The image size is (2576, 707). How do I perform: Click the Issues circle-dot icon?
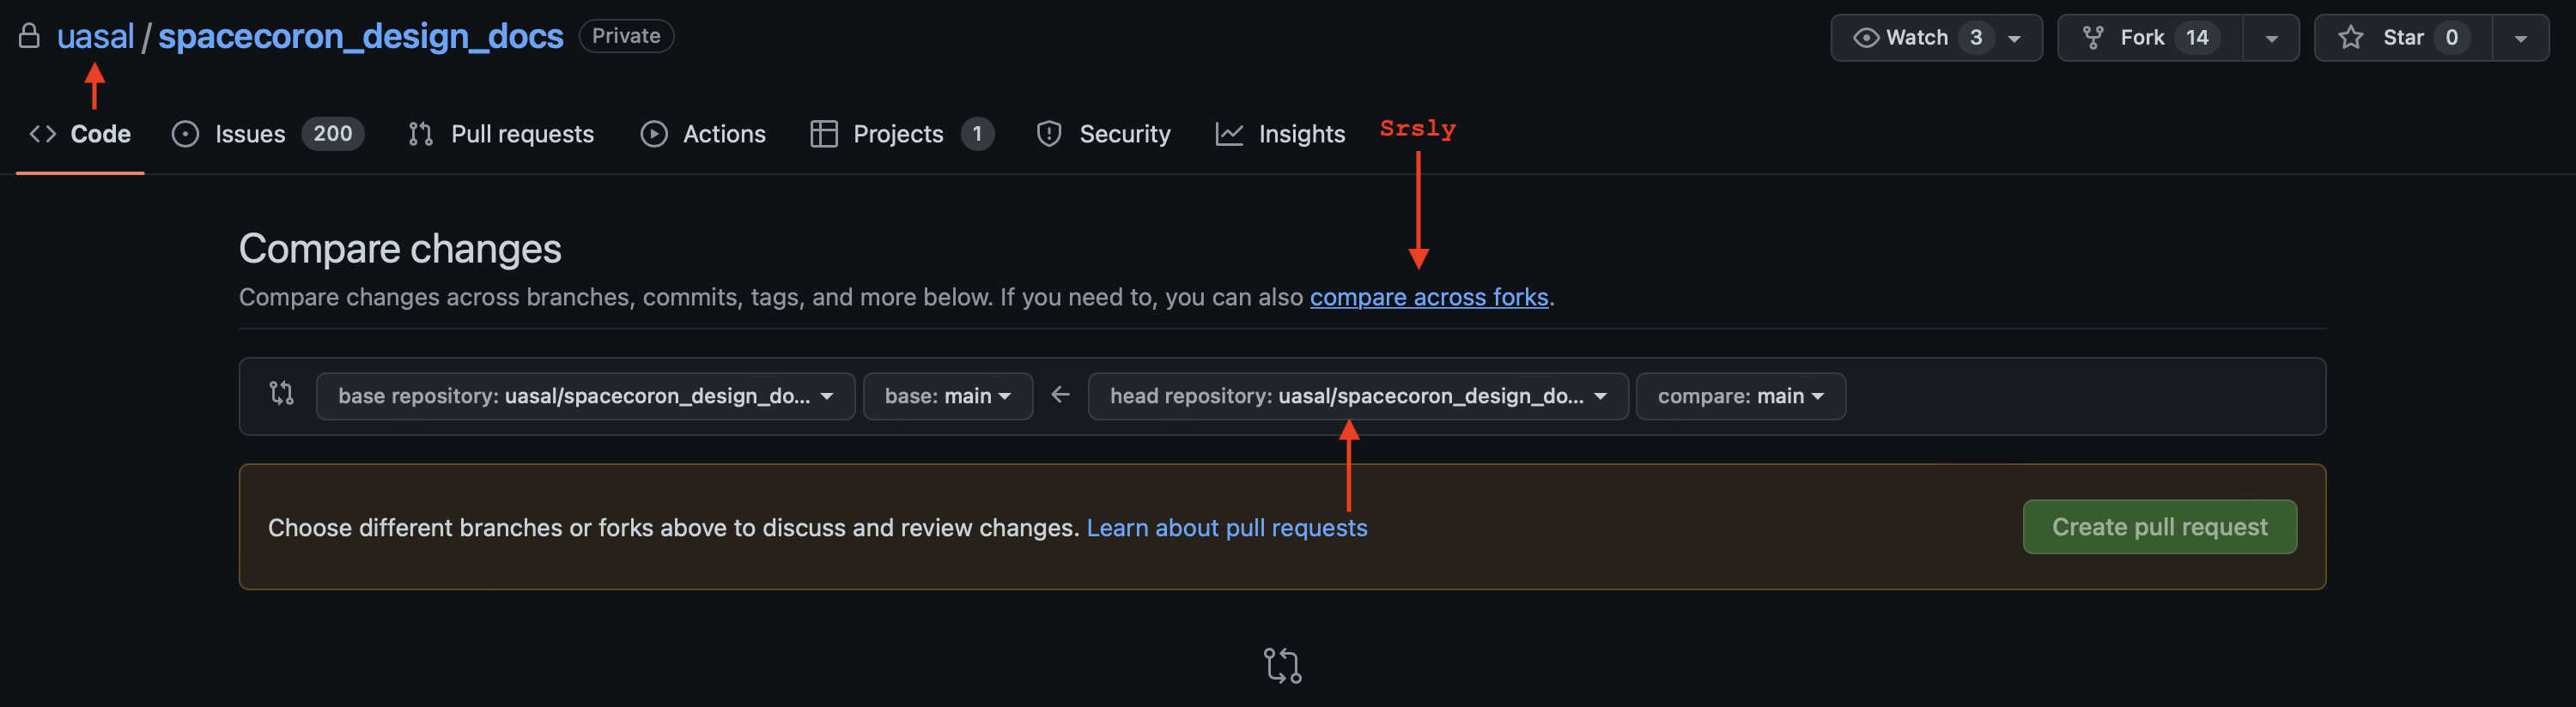pyautogui.click(x=185, y=134)
